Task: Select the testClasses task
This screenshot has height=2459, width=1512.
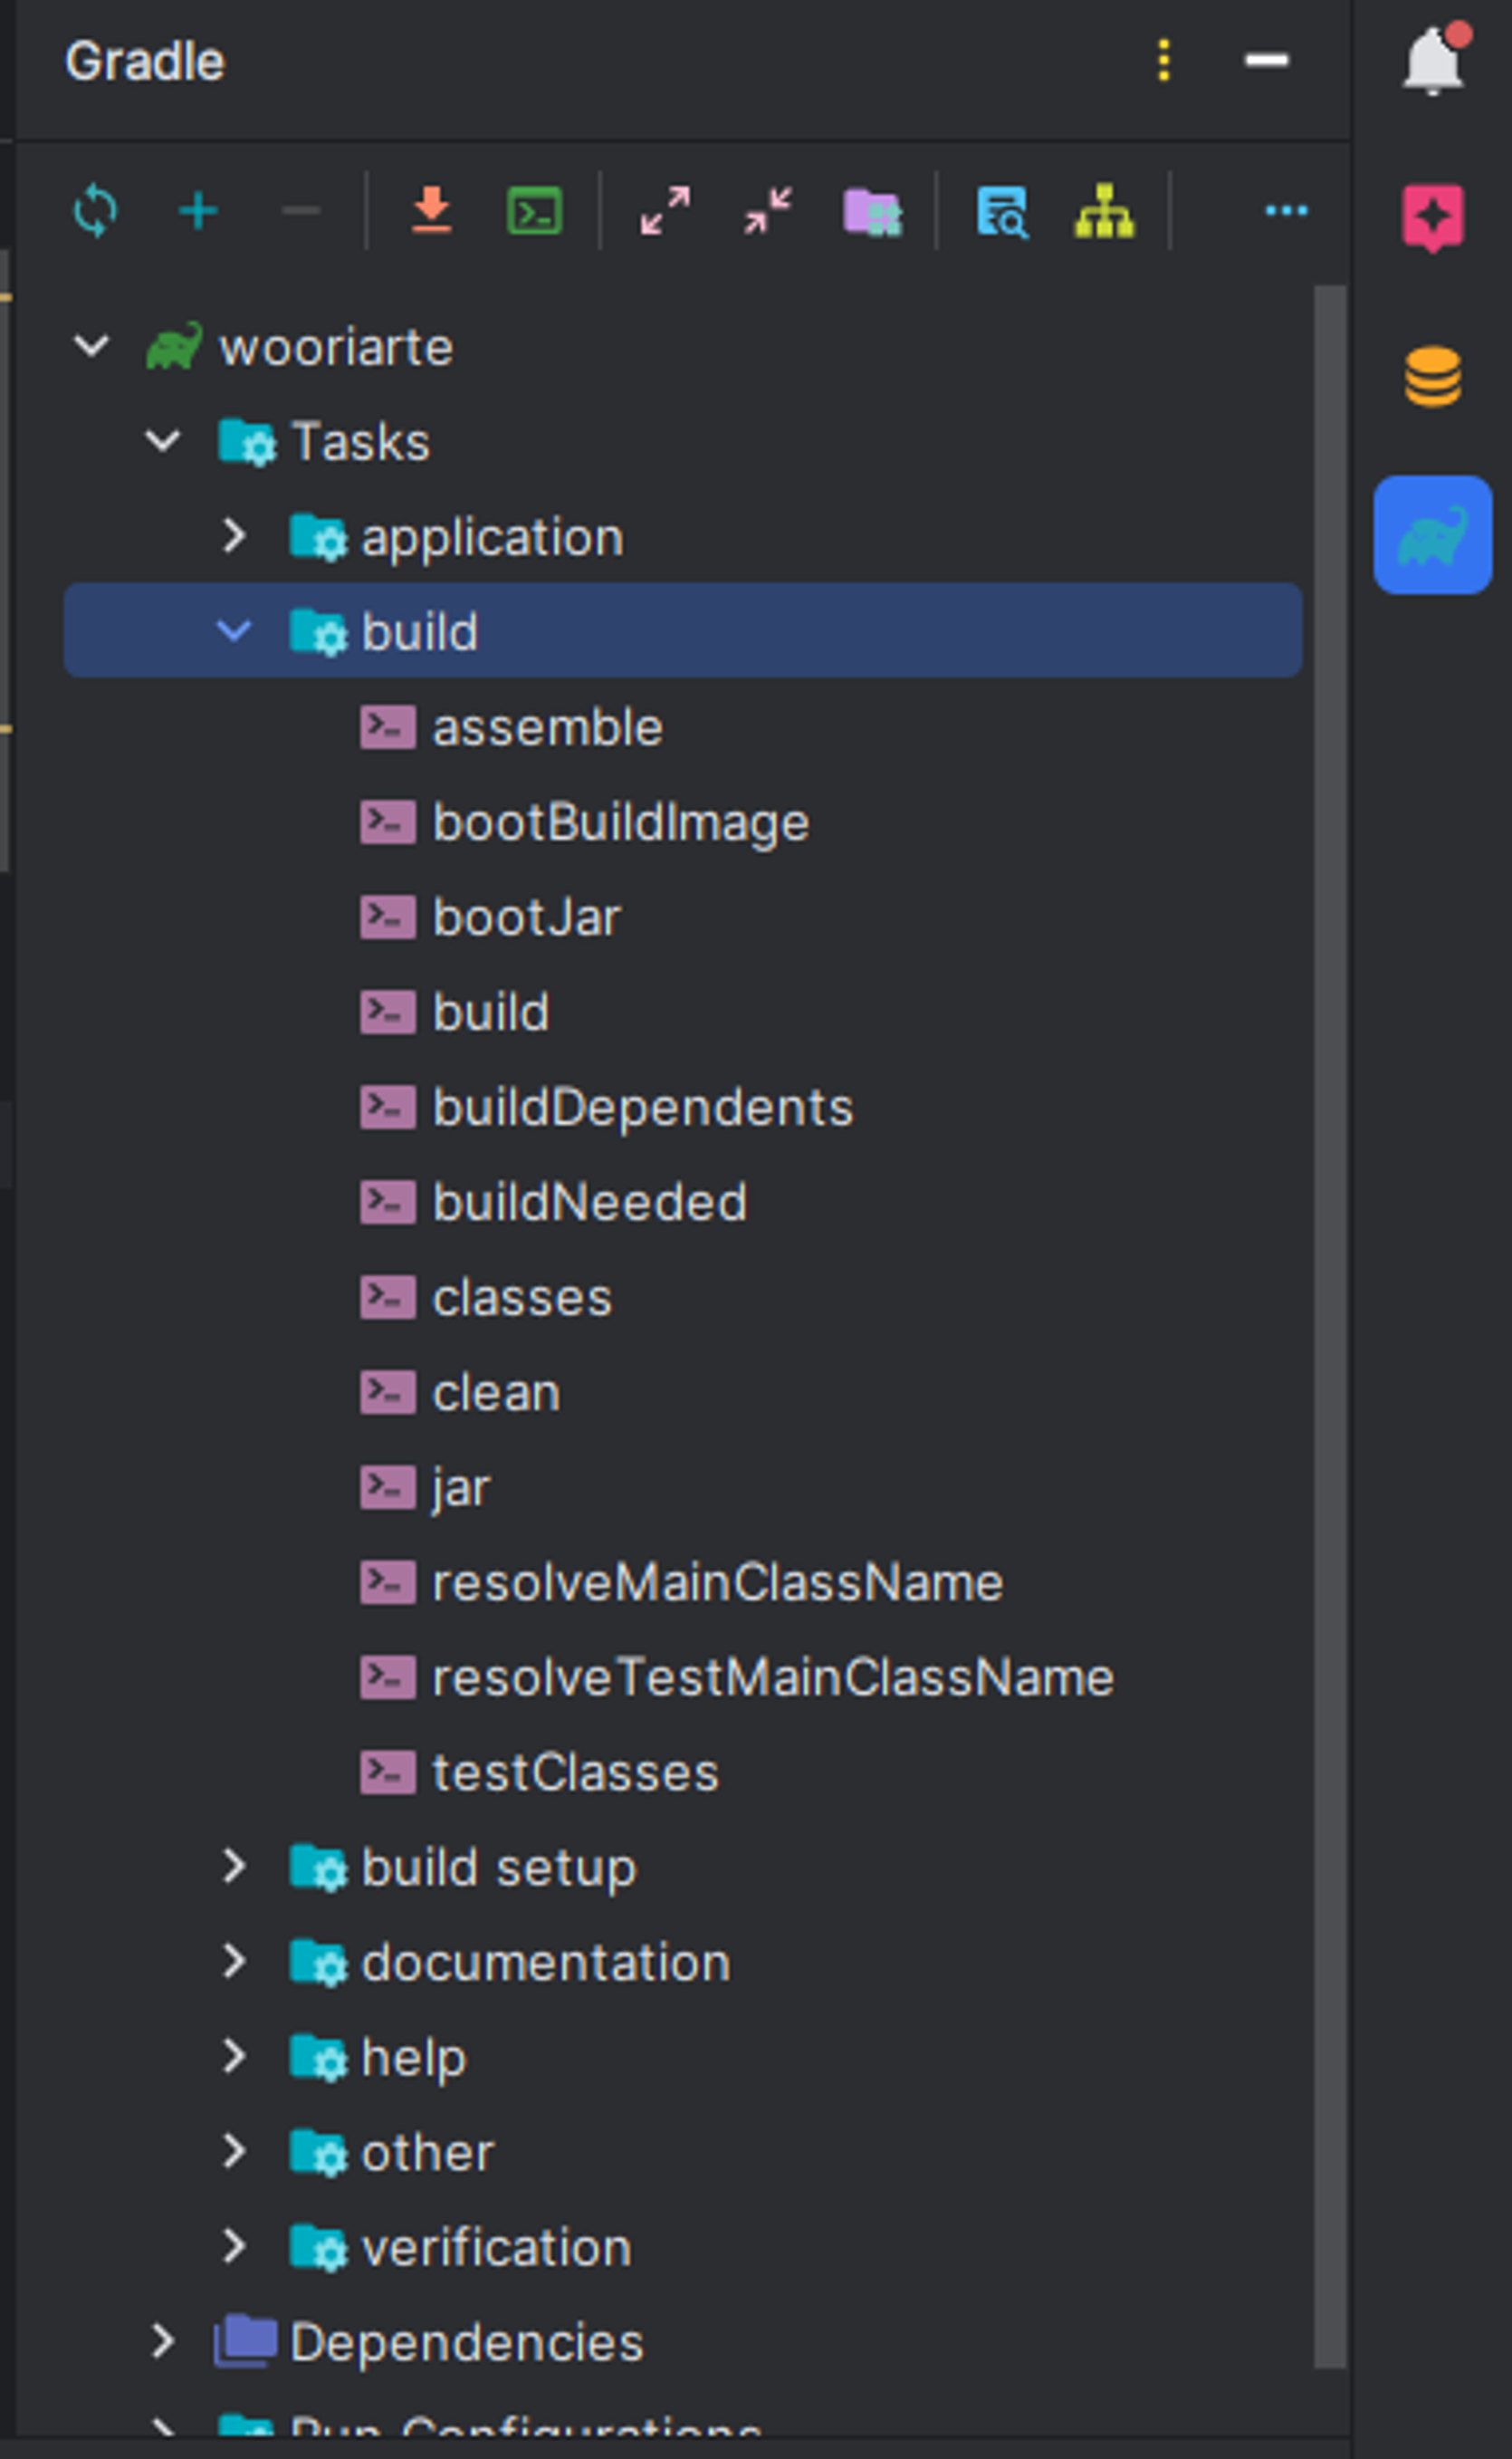Action: click(682, 1772)
